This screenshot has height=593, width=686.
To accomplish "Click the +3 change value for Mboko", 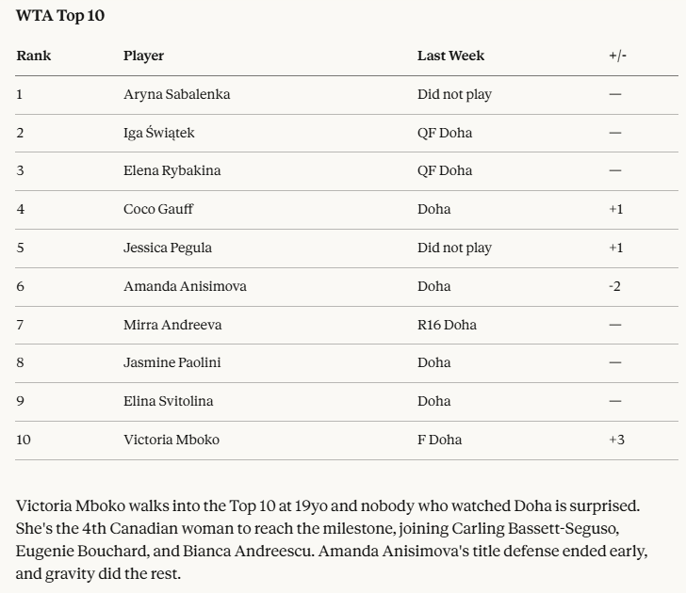I will (x=616, y=440).
